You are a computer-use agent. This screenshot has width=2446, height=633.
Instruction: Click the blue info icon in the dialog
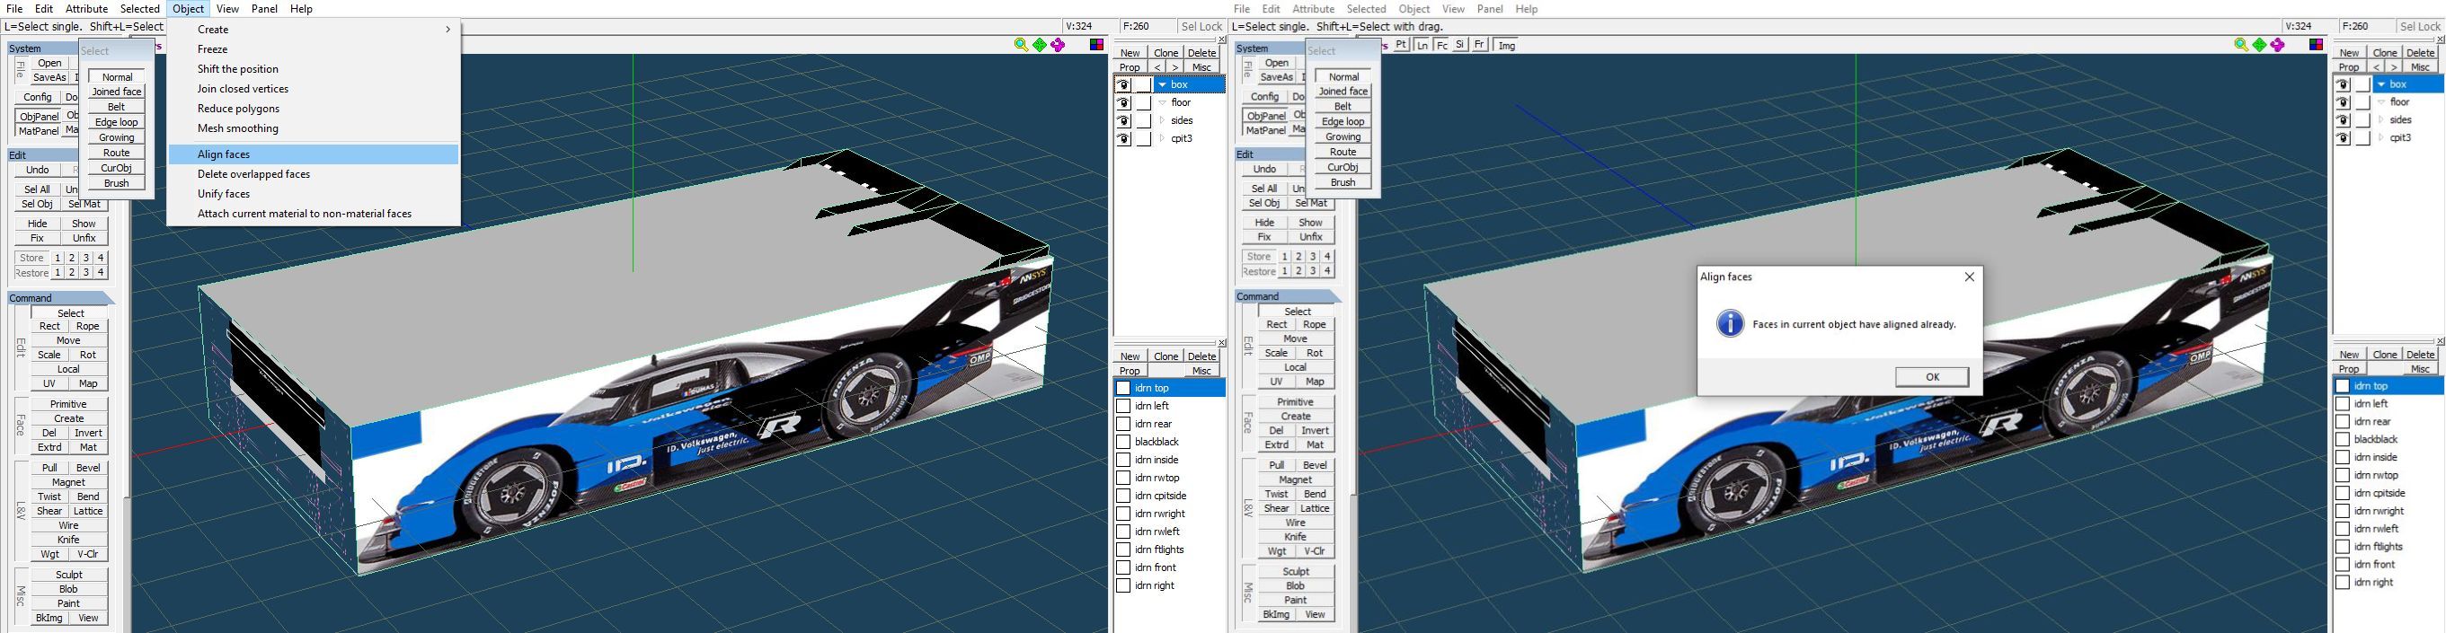tap(1729, 324)
